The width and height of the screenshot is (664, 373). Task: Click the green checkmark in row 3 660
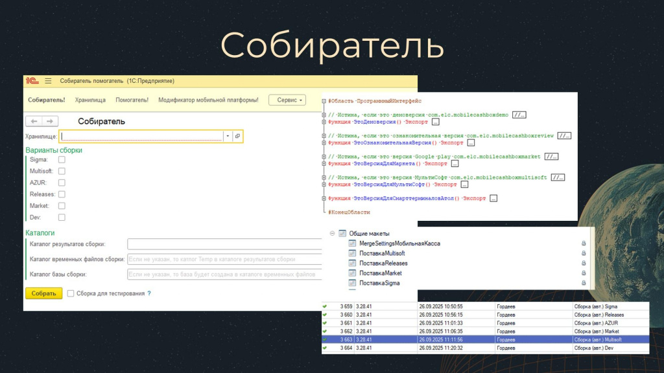[x=325, y=315]
